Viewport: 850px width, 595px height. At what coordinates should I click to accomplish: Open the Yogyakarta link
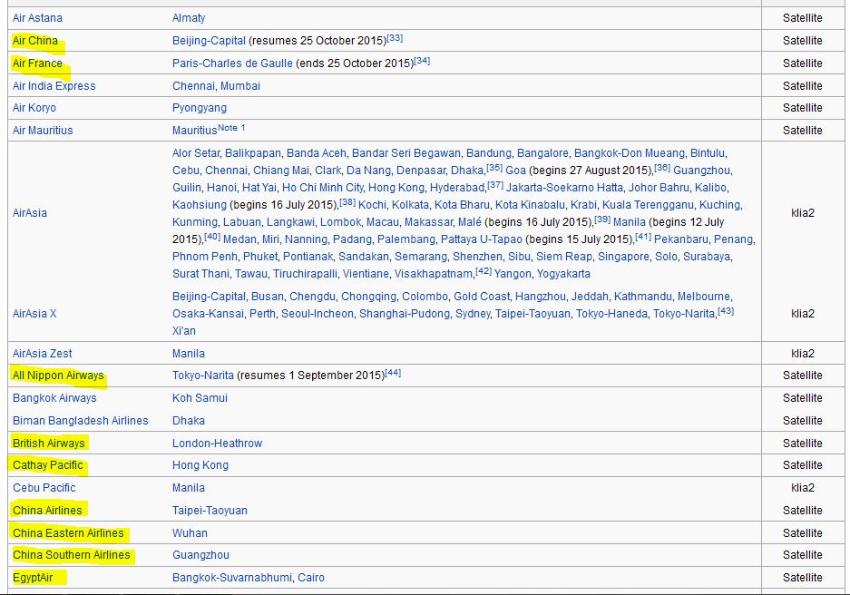point(563,274)
